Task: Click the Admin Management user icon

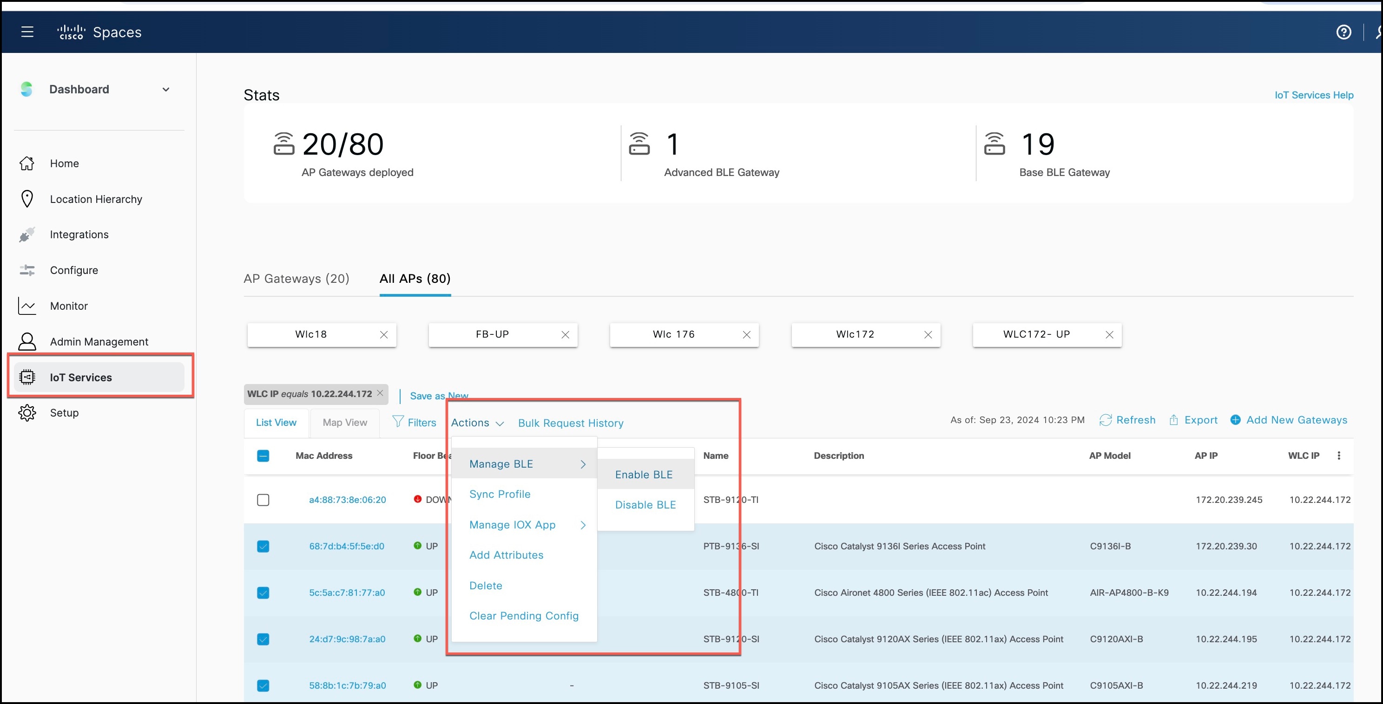Action: pyautogui.click(x=27, y=341)
